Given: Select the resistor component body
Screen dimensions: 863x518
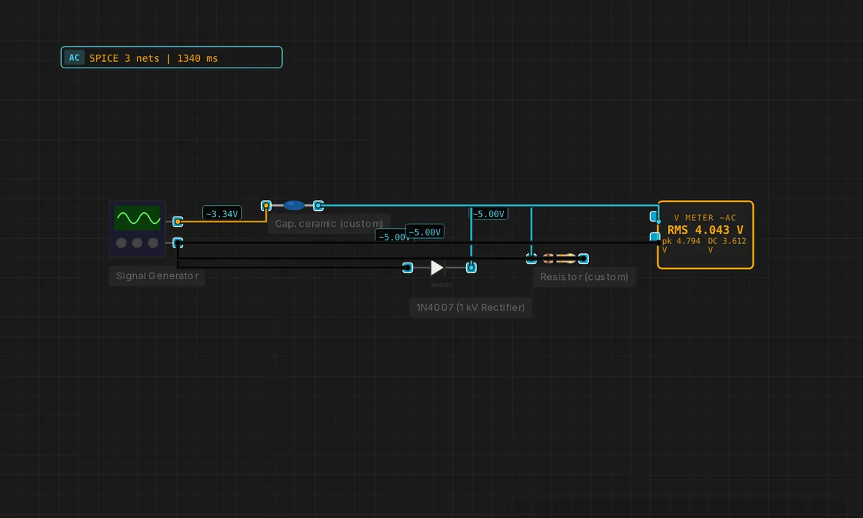Looking at the screenshot, I should coord(558,258).
